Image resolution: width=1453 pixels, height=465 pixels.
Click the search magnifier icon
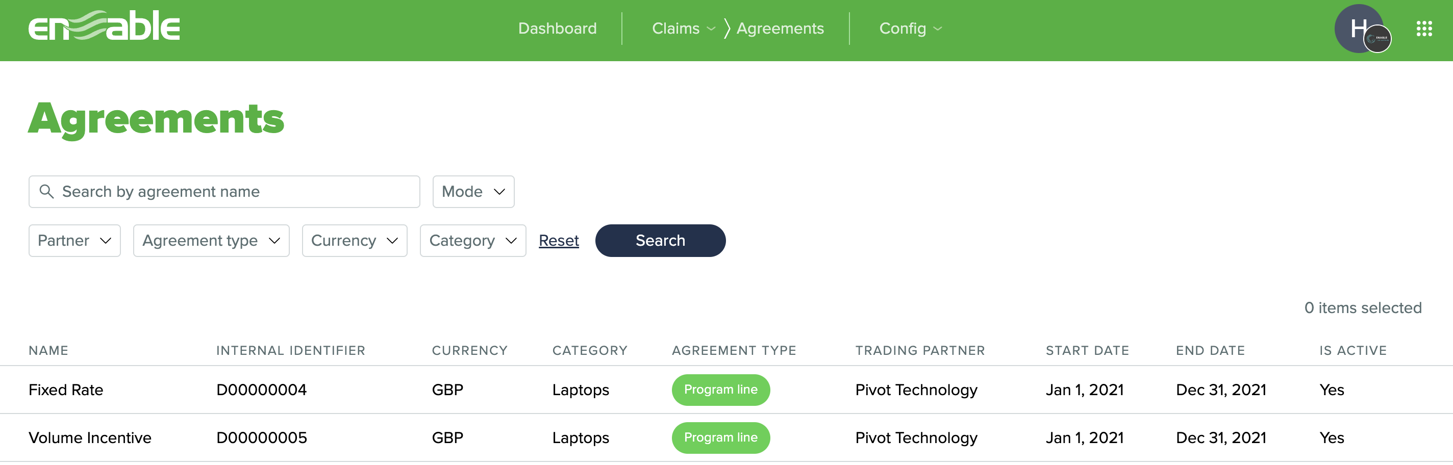coord(47,192)
